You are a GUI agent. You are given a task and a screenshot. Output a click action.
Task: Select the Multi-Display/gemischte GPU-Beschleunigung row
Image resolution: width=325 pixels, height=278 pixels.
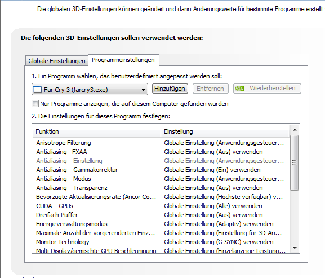(161, 250)
